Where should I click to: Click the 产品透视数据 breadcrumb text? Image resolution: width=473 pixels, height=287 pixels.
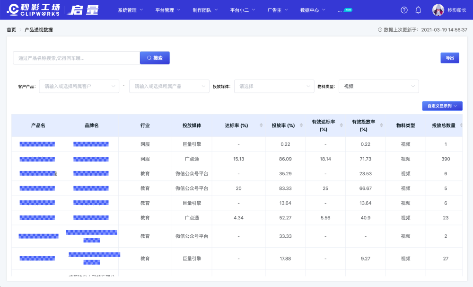tap(39, 30)
